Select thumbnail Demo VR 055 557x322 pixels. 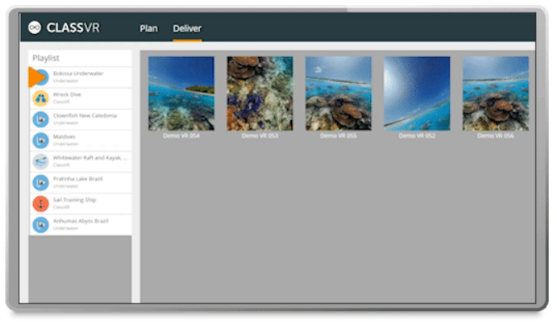coord(339,94)
